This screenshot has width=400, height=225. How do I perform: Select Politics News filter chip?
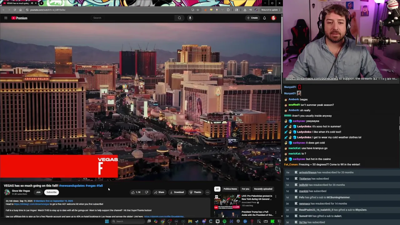click(x=230, y=189)
